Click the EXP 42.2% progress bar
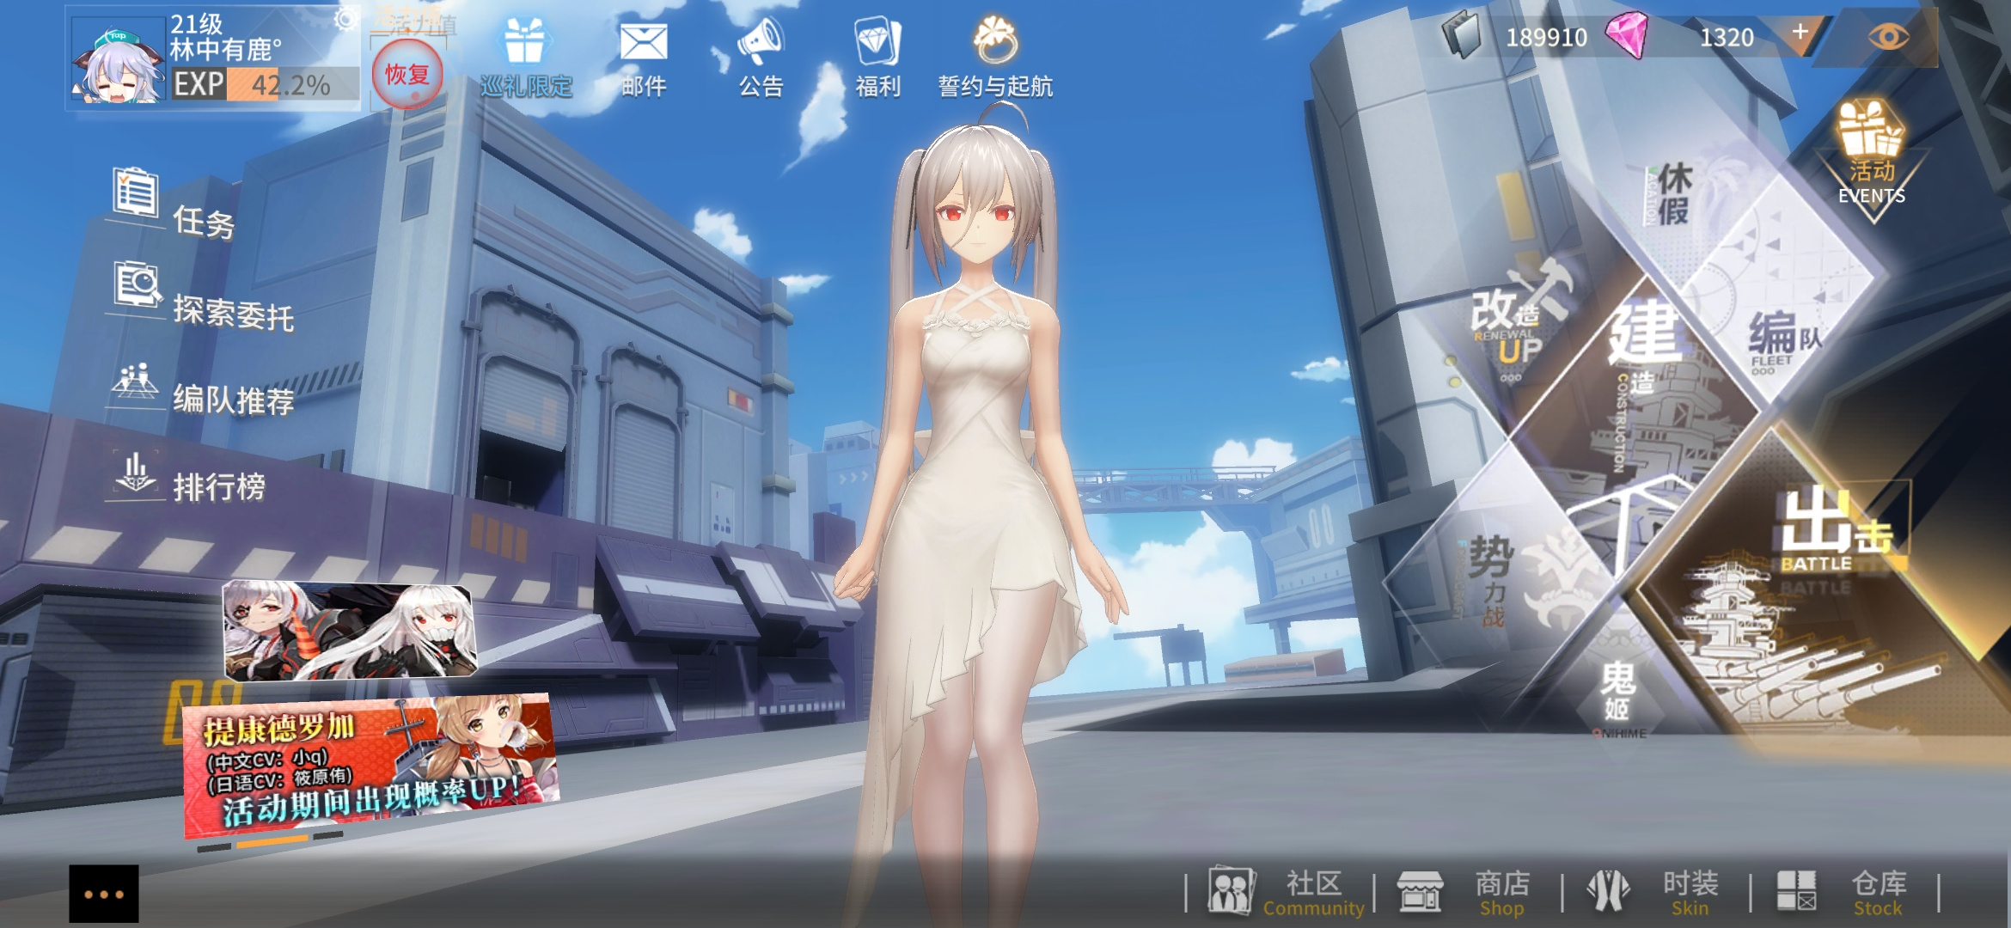The height and width of the screenshot is (928, 2011). pos(265,84)
